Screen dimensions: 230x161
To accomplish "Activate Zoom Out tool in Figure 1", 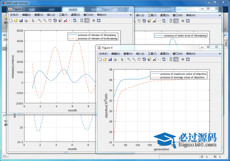I will tap(45, 21).
